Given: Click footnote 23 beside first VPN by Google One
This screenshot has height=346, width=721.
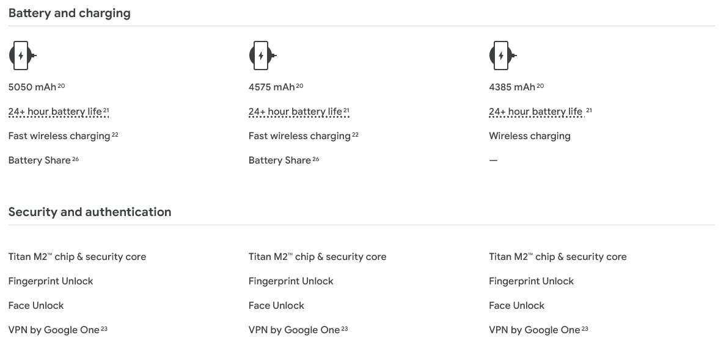Looking at the screenshot, I should pos(104,328).
